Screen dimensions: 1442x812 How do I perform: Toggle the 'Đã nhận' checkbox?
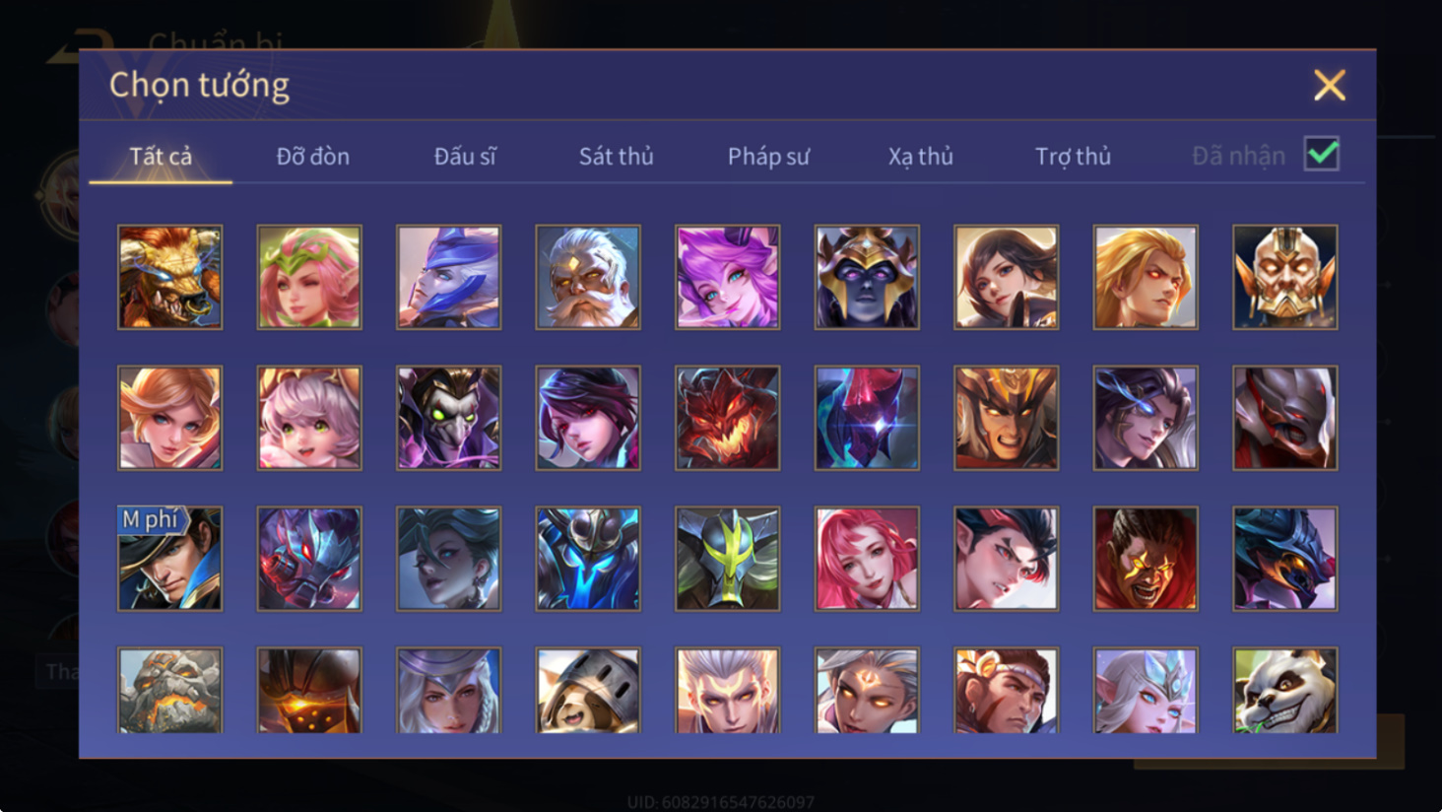click(1322, 154)
